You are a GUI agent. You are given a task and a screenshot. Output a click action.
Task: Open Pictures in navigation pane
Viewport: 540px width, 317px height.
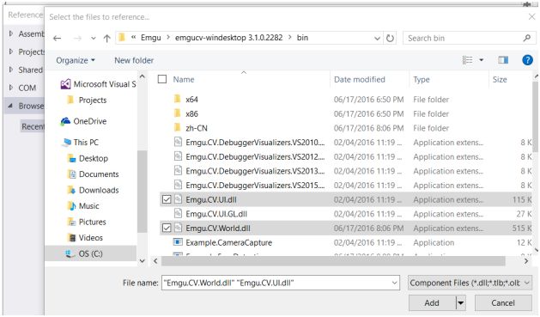tap(87, 222)
